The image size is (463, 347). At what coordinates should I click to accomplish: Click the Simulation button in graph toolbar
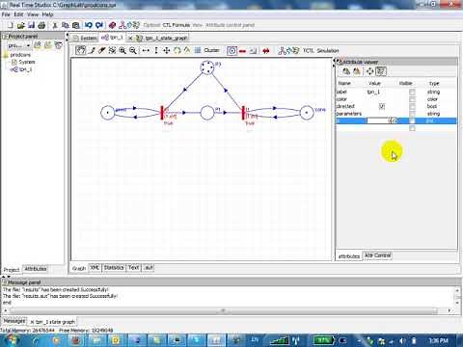point(328,51)
